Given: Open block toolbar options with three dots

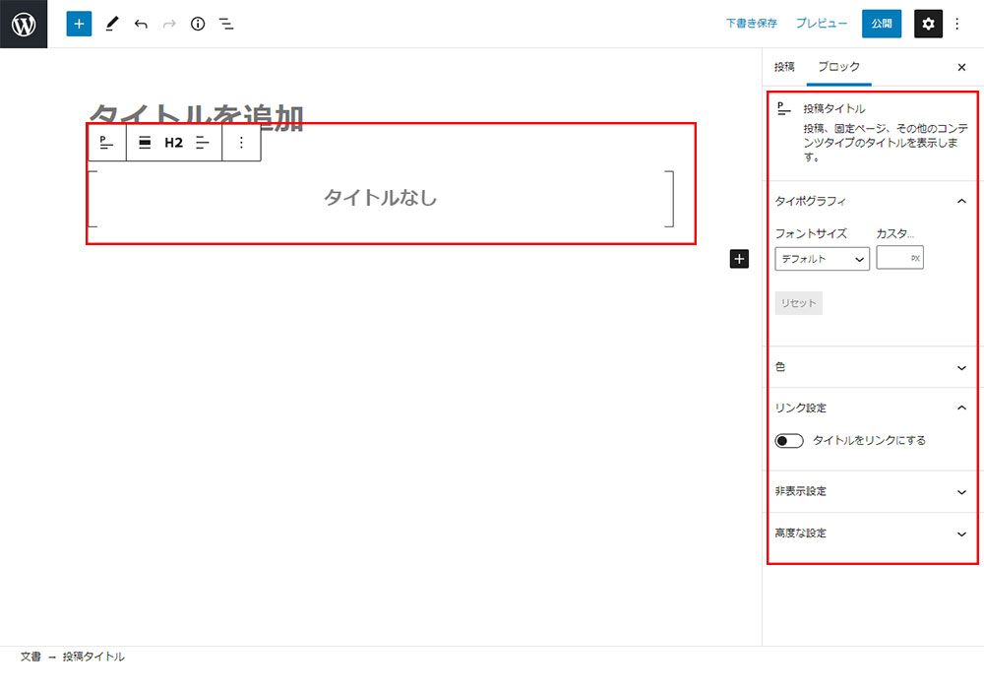Looking at the screenshot, I should (242, 143).
